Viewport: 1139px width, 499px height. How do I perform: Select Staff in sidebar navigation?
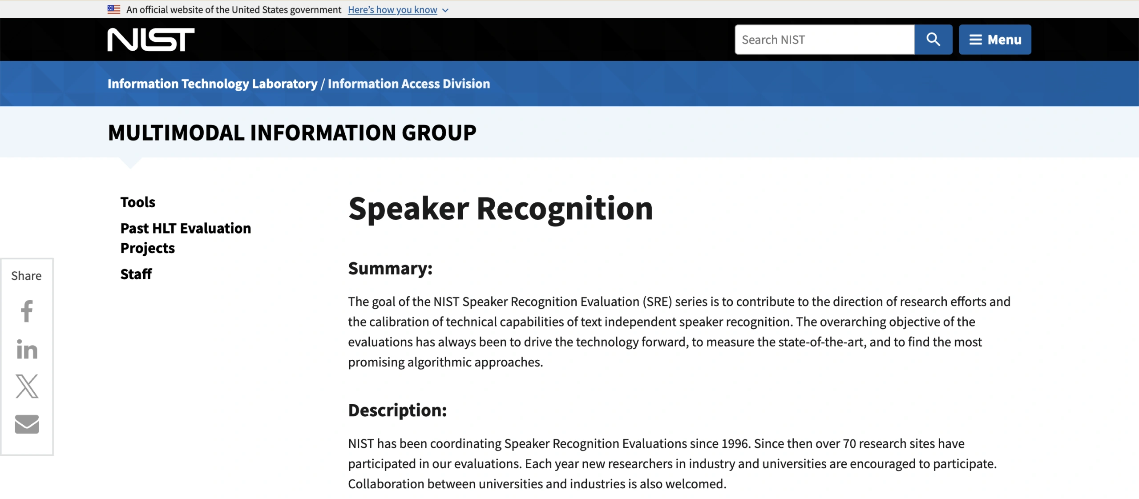pos(136,274)
